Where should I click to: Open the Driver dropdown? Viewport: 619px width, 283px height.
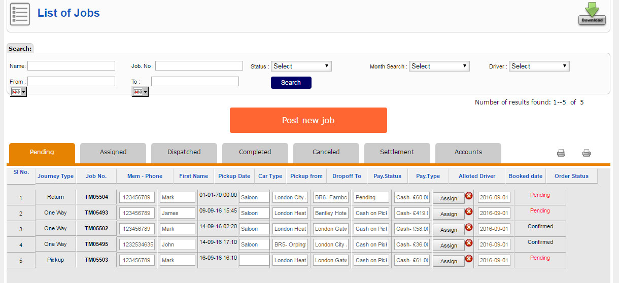(x=539, y=66)
